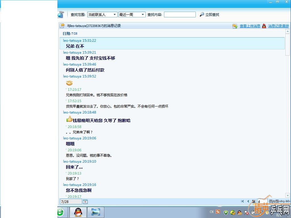Select the message 。。兄弟来了啊？

point(79,132)
